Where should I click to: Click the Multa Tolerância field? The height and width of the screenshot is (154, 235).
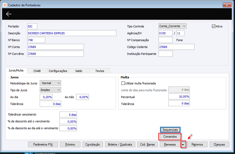point(179,103)
